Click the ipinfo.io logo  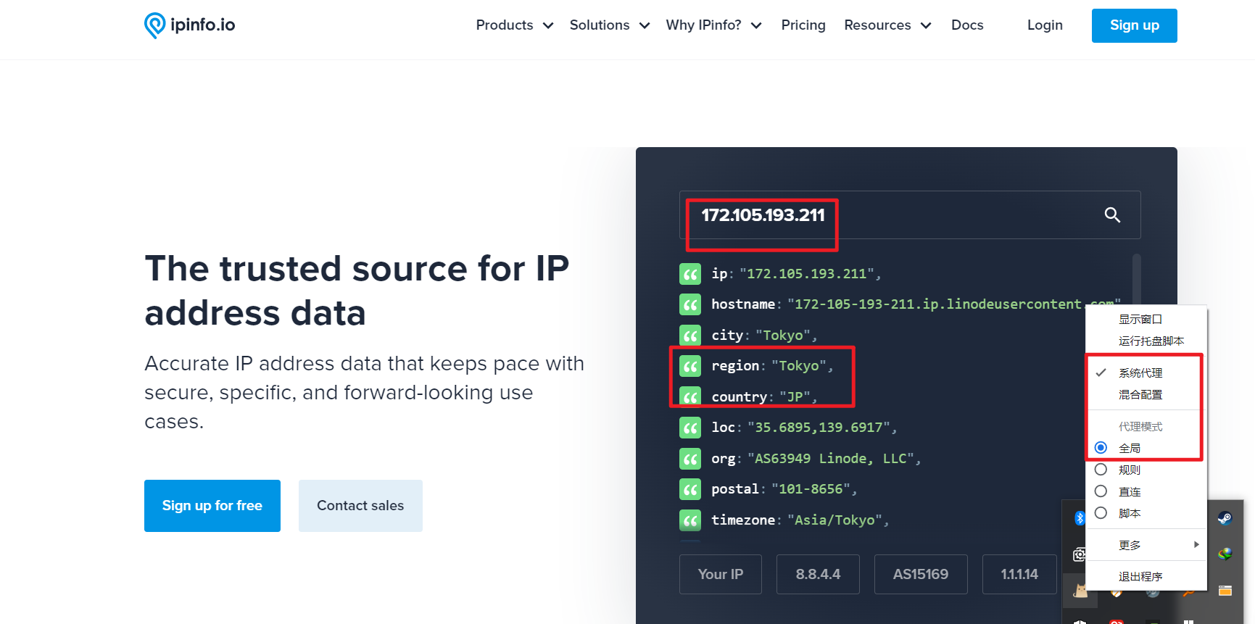[190, 25]
